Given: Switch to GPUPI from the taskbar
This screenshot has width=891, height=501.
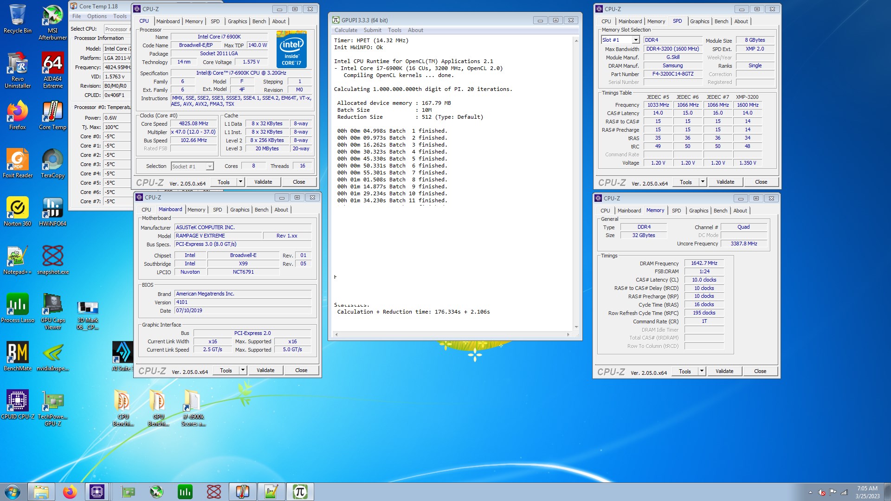Looking at the screenshot, I should click(x=300, y=492).
